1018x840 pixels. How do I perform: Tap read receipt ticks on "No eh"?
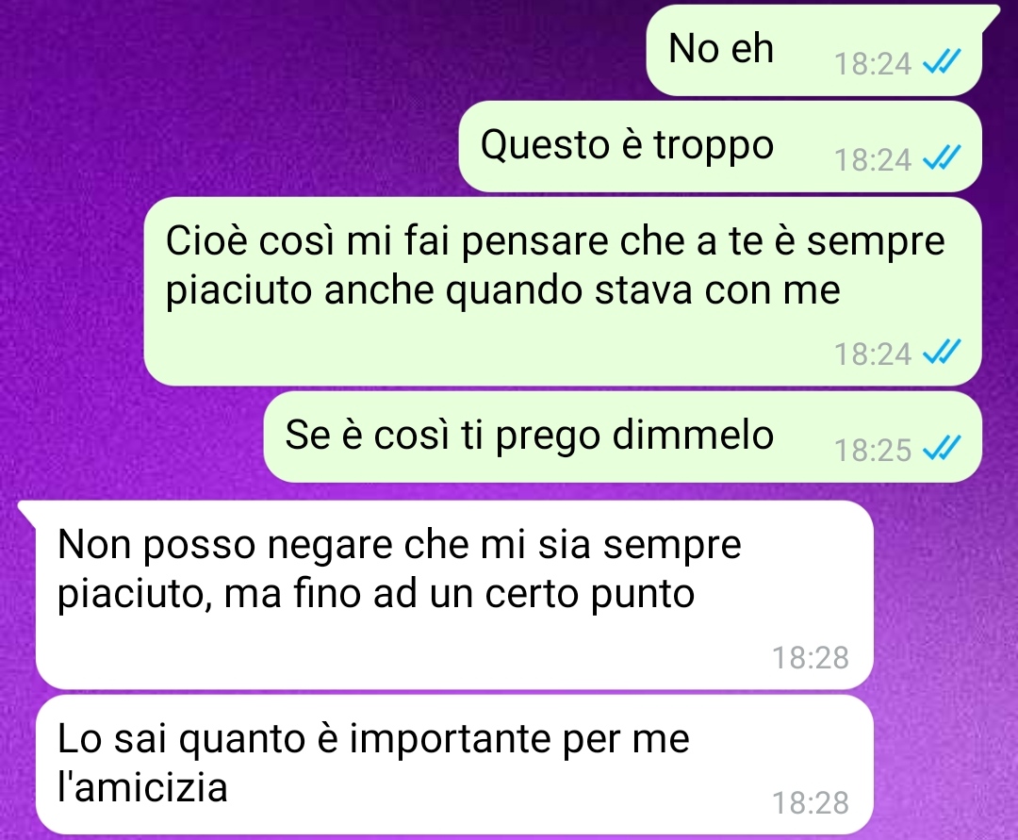pos(942,63)
